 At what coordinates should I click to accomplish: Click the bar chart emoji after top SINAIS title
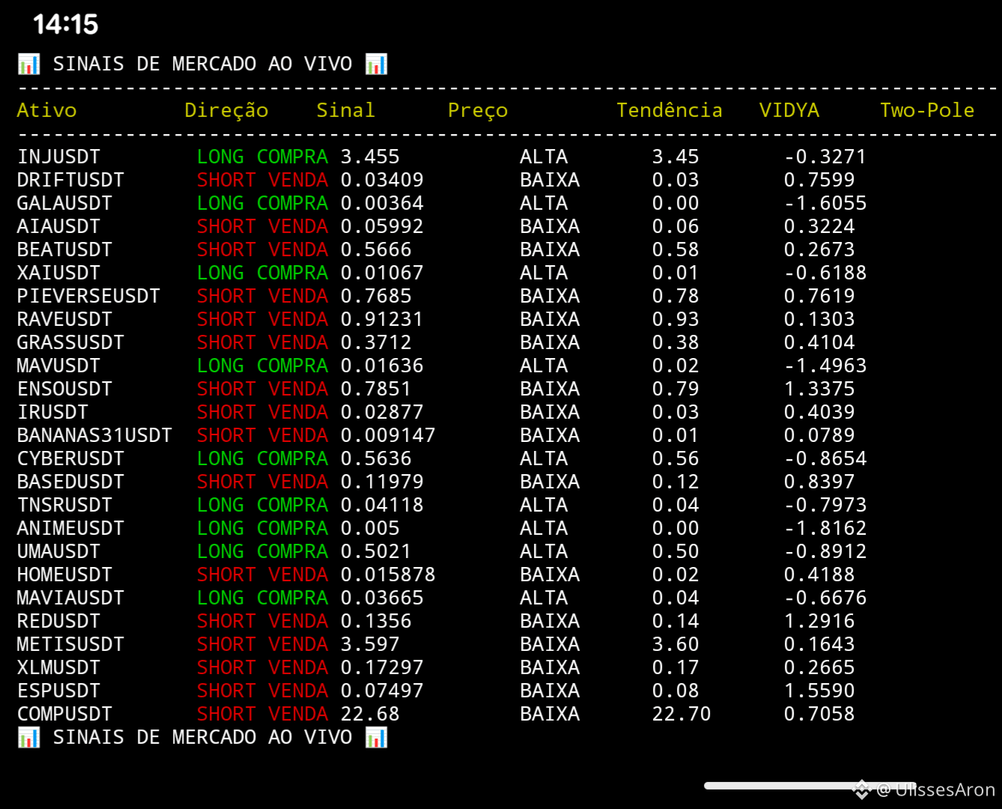pos(376,64)
